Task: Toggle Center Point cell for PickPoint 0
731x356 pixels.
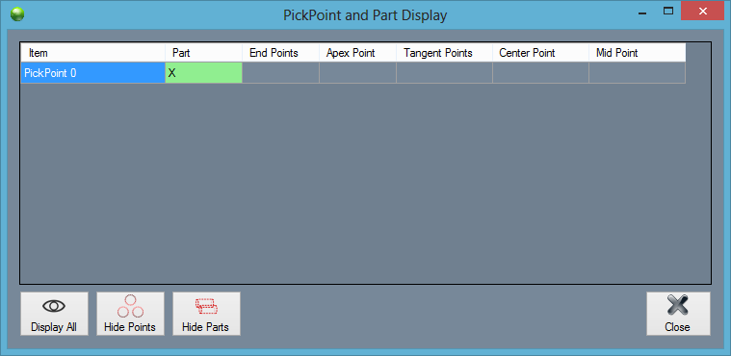Action: click(x=541, y=73)
